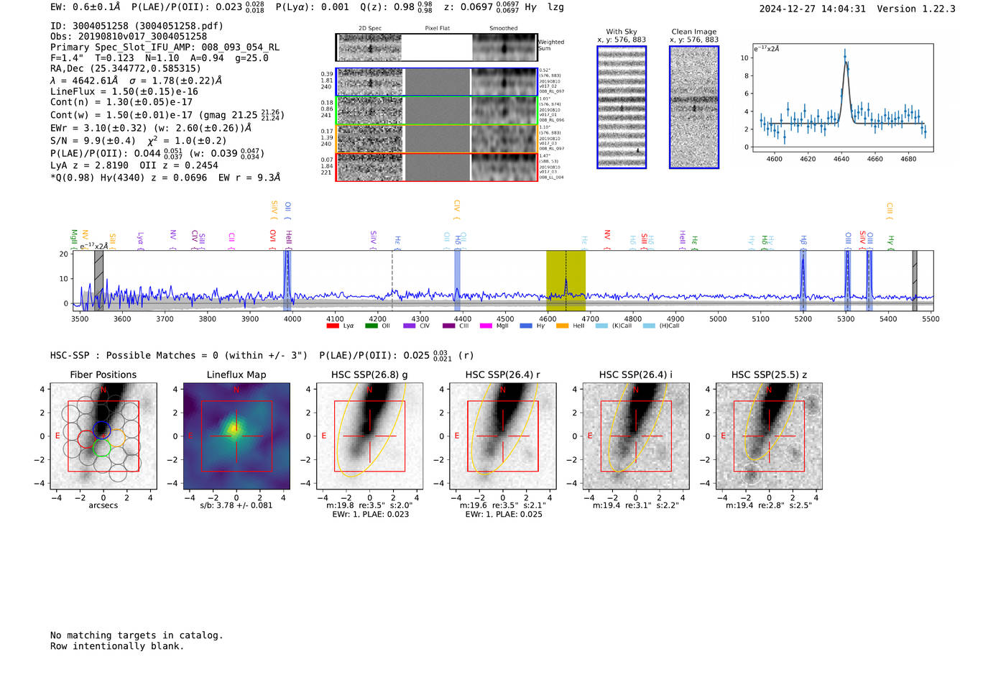The height and width of the screenshot is (685, 1006).
Task: Select the HSC SSP(25.5) z image
Action: (769, 436)
